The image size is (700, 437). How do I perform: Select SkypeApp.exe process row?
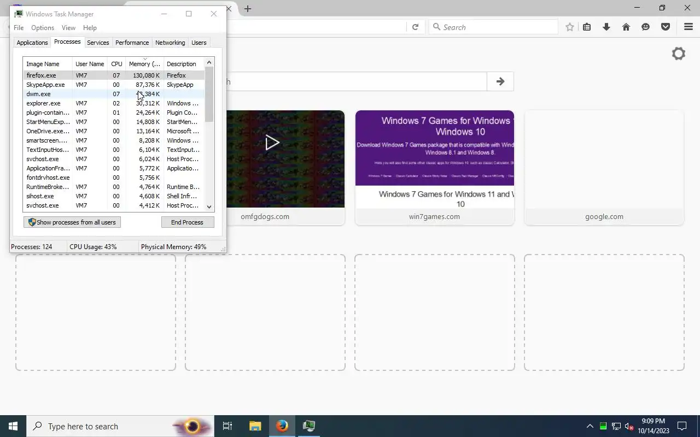click(114, 85)
